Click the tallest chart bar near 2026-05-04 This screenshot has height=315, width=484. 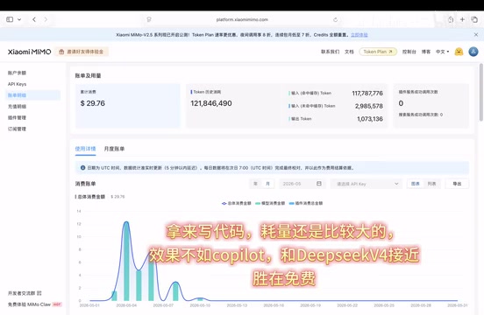point(126,261)
